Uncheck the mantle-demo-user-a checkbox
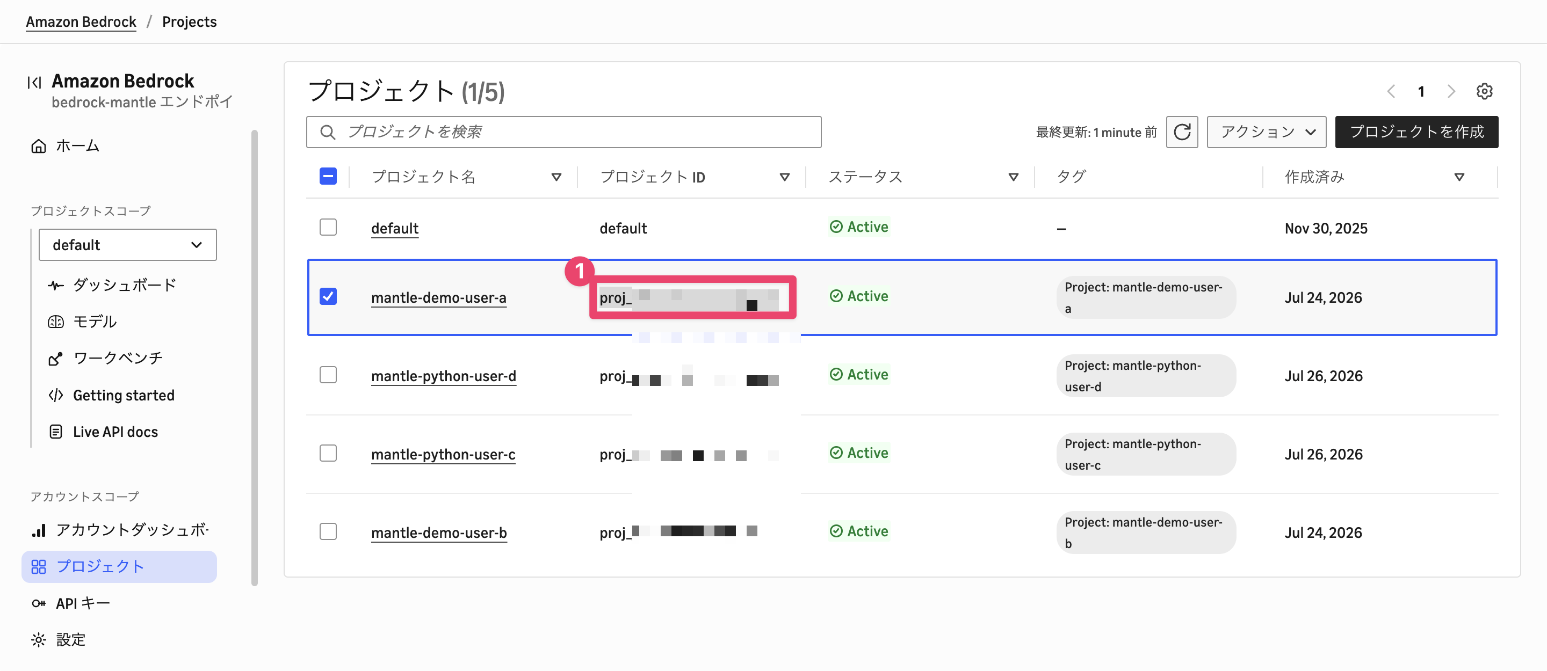Viewport: 1547px width, 671px height. coord(328,296)
